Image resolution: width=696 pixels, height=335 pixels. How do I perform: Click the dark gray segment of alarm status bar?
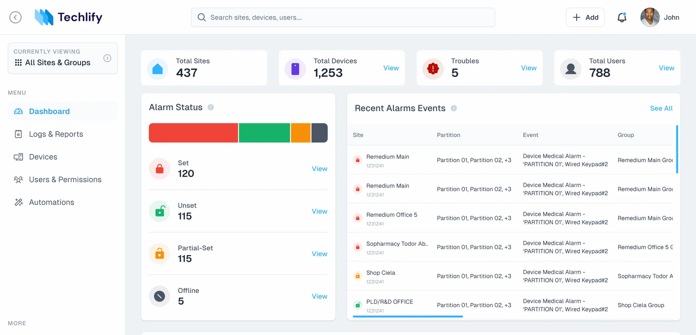tap(319, 133)
